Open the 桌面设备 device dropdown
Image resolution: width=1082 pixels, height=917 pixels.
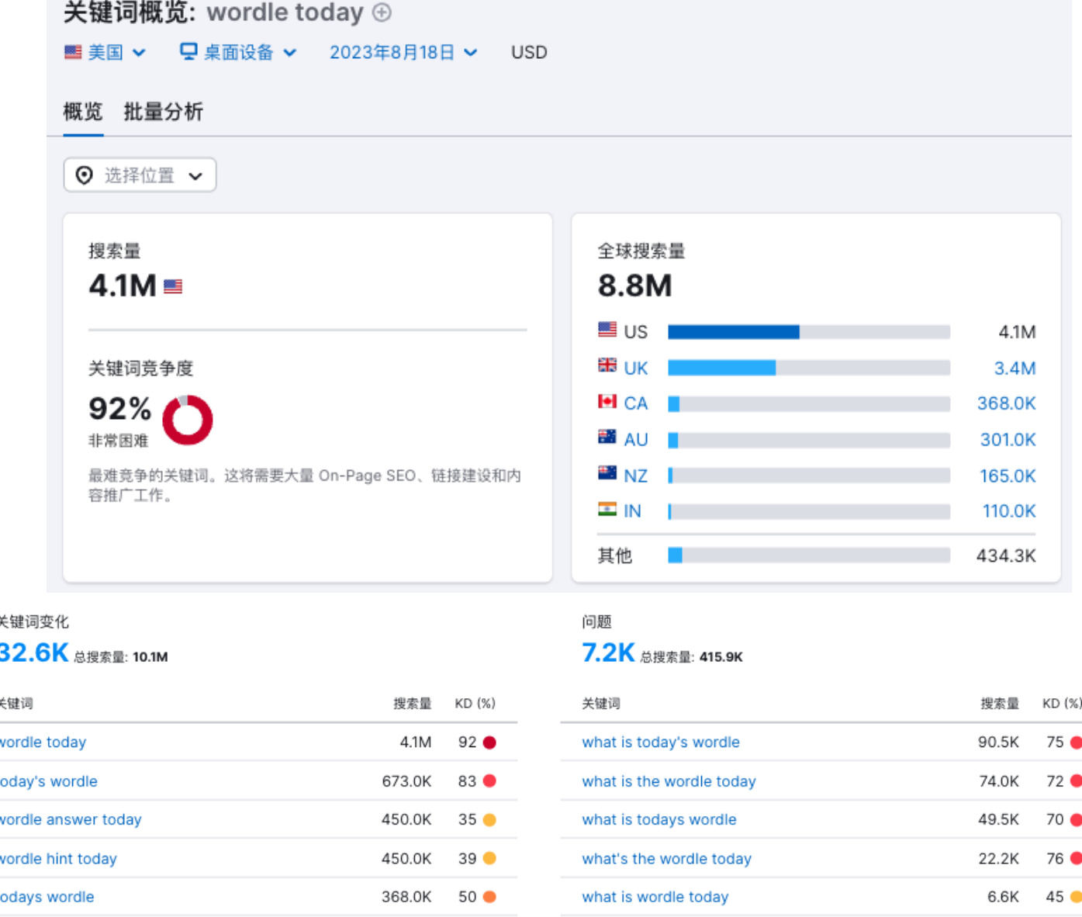tap(238, 52)
